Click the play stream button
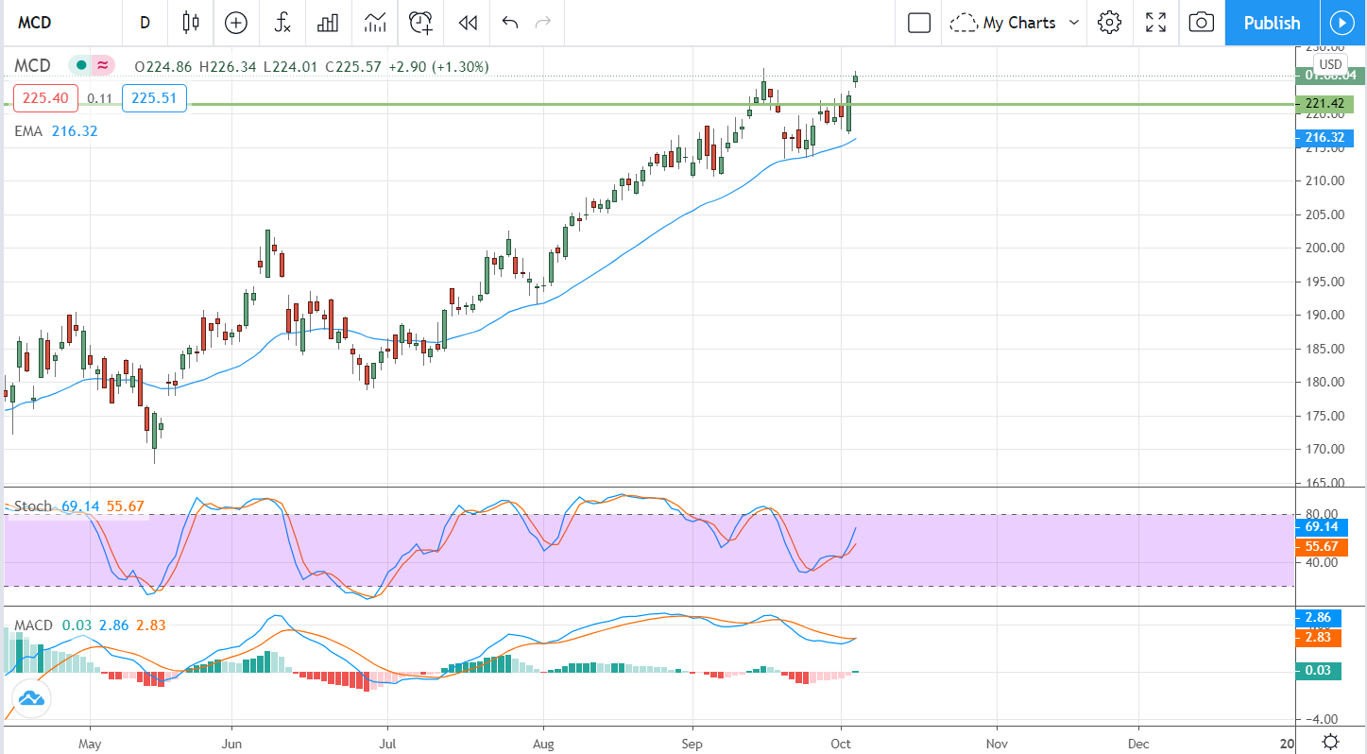Viewport: 1367px width, 754px height. (1341, 23)
